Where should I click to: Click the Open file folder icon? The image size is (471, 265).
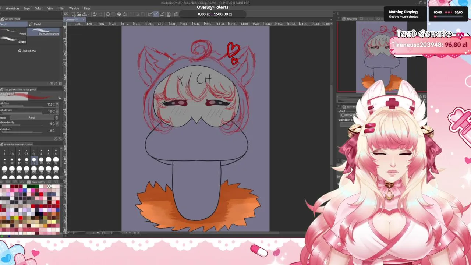pos(79,14)
